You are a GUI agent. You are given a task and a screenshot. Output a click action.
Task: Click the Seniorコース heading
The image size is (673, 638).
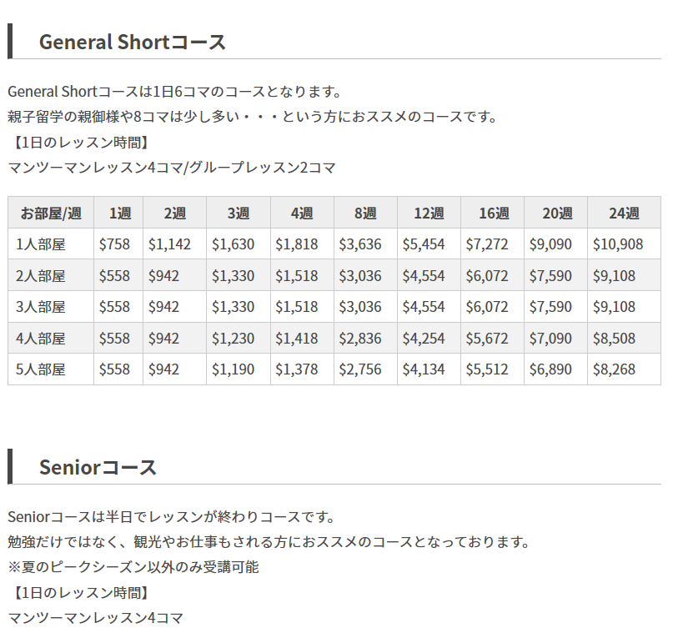click(x=98, y=467)
